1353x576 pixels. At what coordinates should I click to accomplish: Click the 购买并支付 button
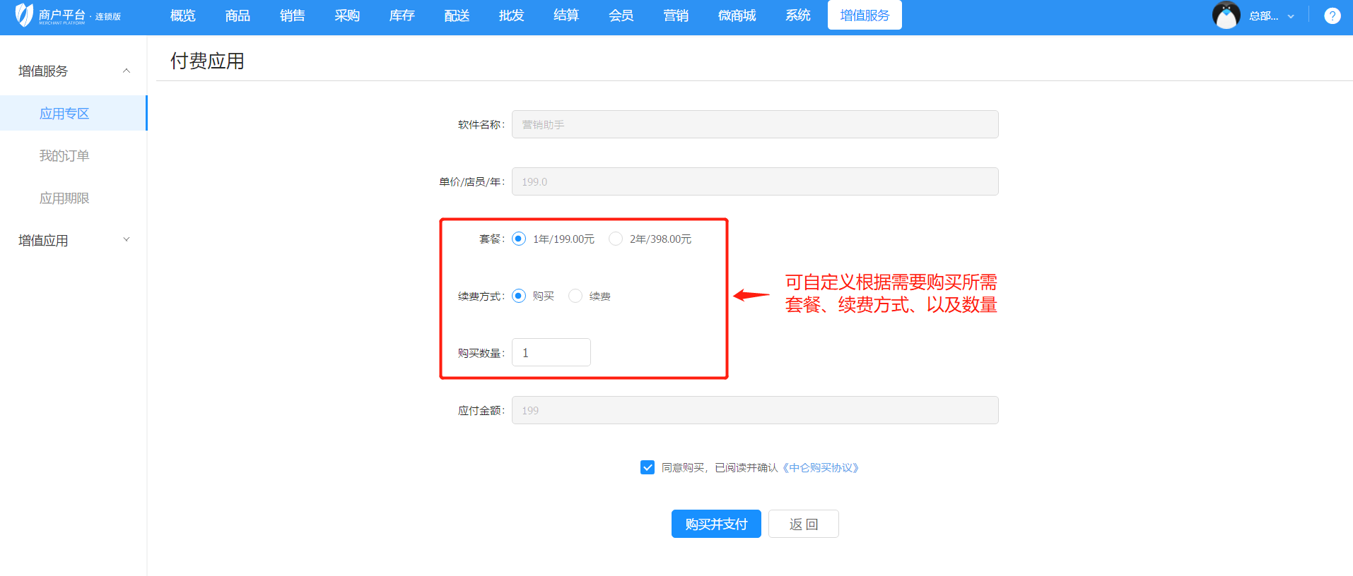(x=715, y=524)
